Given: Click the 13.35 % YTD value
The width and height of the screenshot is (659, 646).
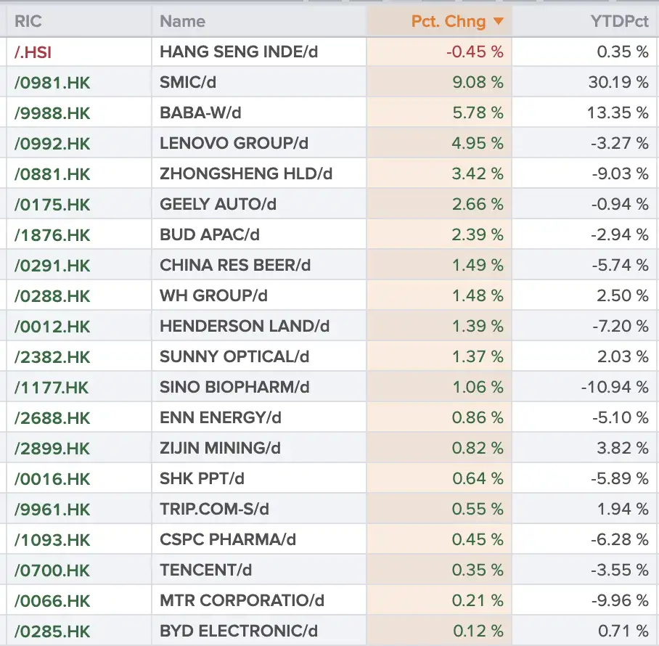Looking at the screenshot, I should 618,113.
